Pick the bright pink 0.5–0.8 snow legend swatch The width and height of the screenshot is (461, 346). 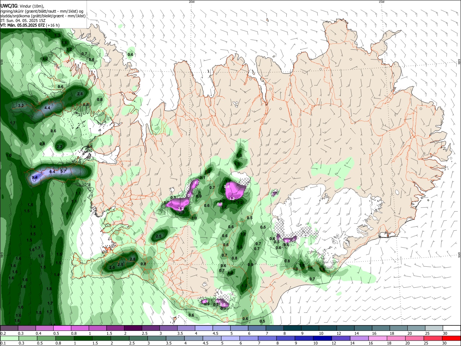pyautogui.click(x=62, y=328)
